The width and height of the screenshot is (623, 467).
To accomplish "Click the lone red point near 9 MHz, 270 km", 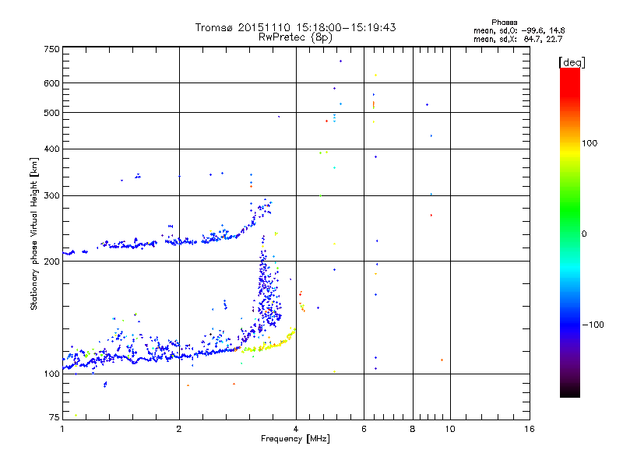I will [431, 216].
